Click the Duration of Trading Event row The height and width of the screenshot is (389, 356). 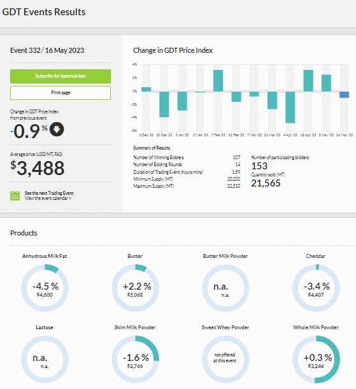[x=187, y=172]
